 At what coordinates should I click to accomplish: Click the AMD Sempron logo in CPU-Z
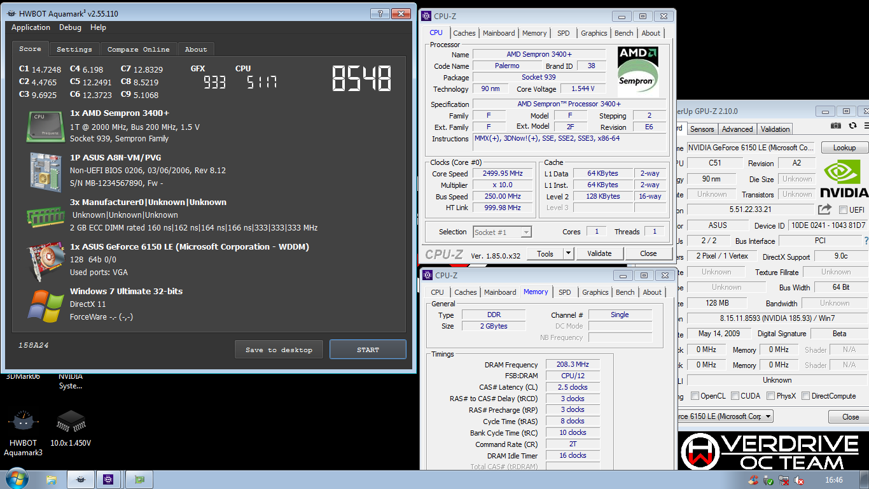pos(638,72)
